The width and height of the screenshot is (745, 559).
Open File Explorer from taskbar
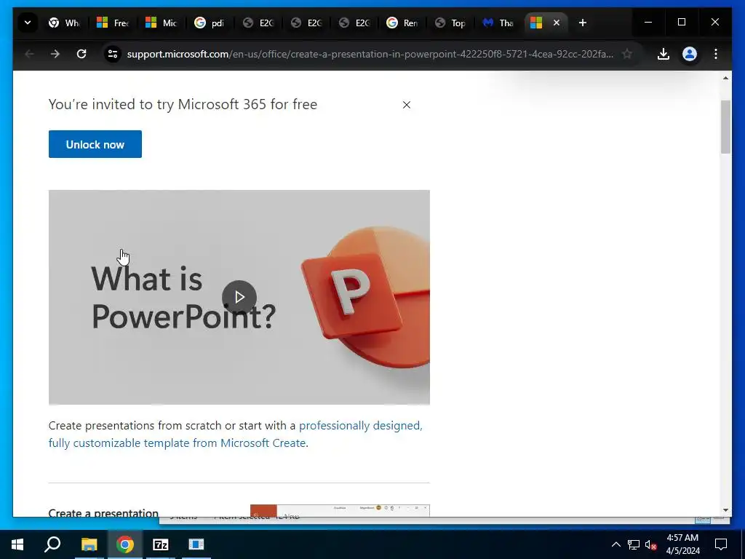pyautogui.click(x=89, y=544)
